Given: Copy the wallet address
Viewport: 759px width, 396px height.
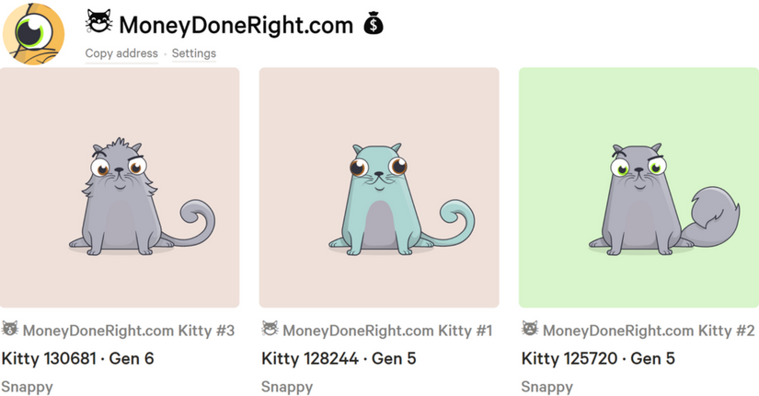Looking at the screenshot, I should [x=121, y=53].
